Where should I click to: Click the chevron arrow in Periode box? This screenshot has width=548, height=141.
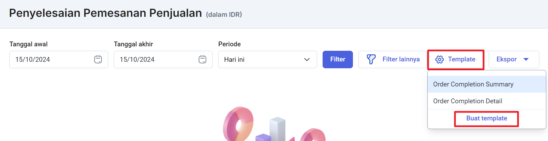coord(307,59)
